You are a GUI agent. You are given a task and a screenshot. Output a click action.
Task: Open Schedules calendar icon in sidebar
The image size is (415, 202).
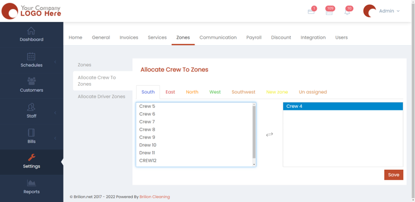pos(31,56)
